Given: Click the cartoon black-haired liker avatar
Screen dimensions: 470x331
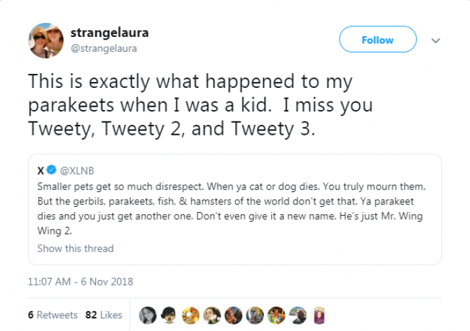Looking at the screenshot, I should pyautogui.click(x=169, y=315).
